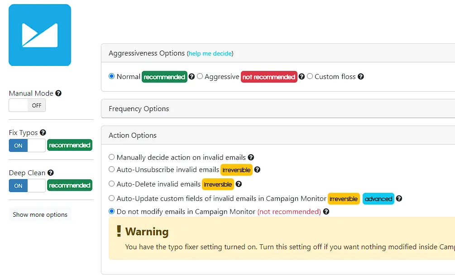The width and height of the screenshot is (455, 275).
Task: Click the red not recommended badge
Action: tap(269, 77)
